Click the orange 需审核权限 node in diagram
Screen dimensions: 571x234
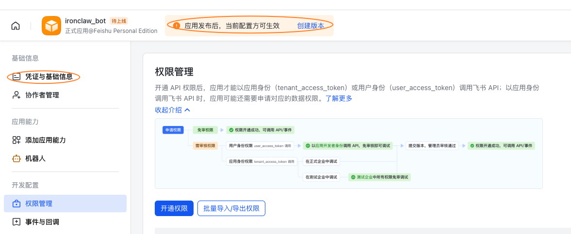205,145
